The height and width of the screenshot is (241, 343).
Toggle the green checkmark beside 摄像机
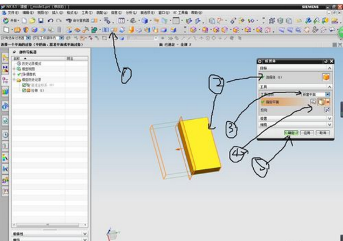click(19, 74)
